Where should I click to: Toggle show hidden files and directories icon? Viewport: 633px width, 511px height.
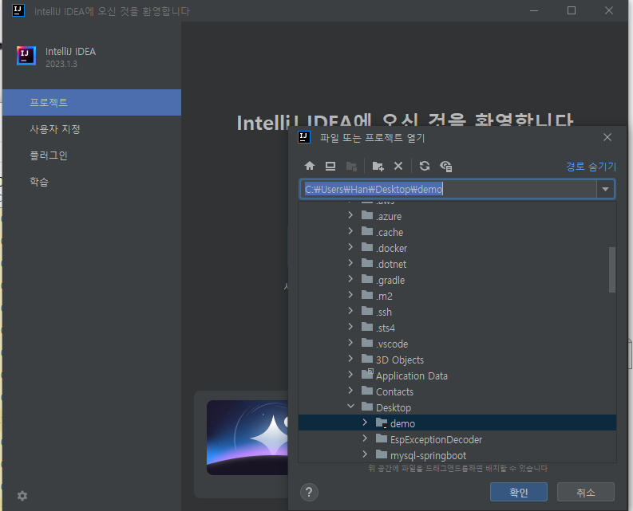tap(446, 166)
